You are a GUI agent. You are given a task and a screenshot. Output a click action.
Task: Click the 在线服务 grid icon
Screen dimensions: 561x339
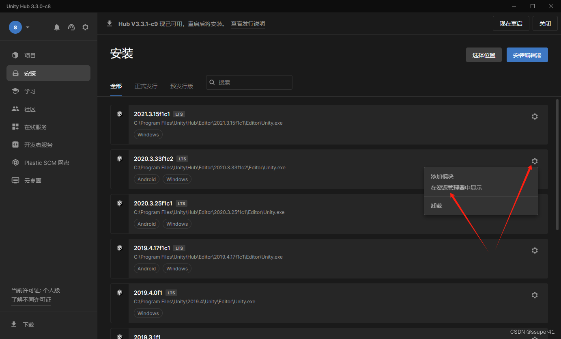[15, 127]
